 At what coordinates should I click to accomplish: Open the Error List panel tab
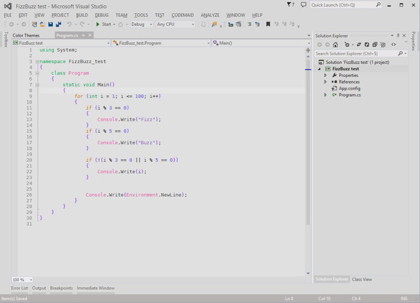[19, 288]
